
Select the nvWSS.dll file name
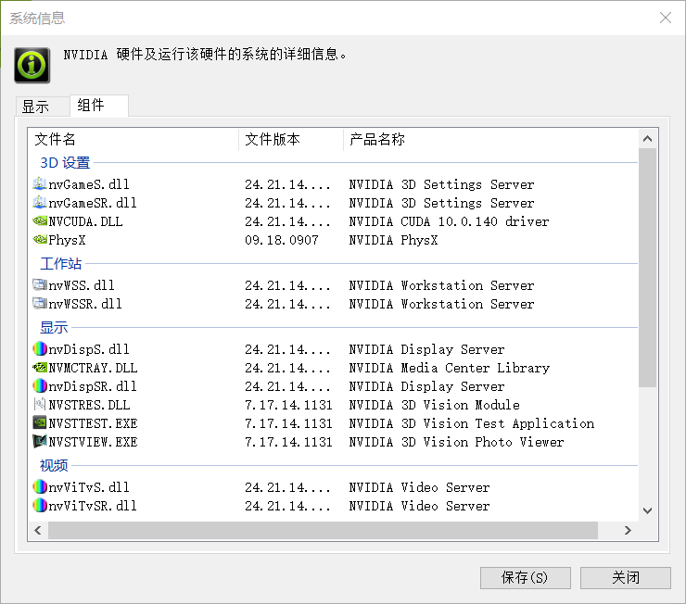point(82,285)
